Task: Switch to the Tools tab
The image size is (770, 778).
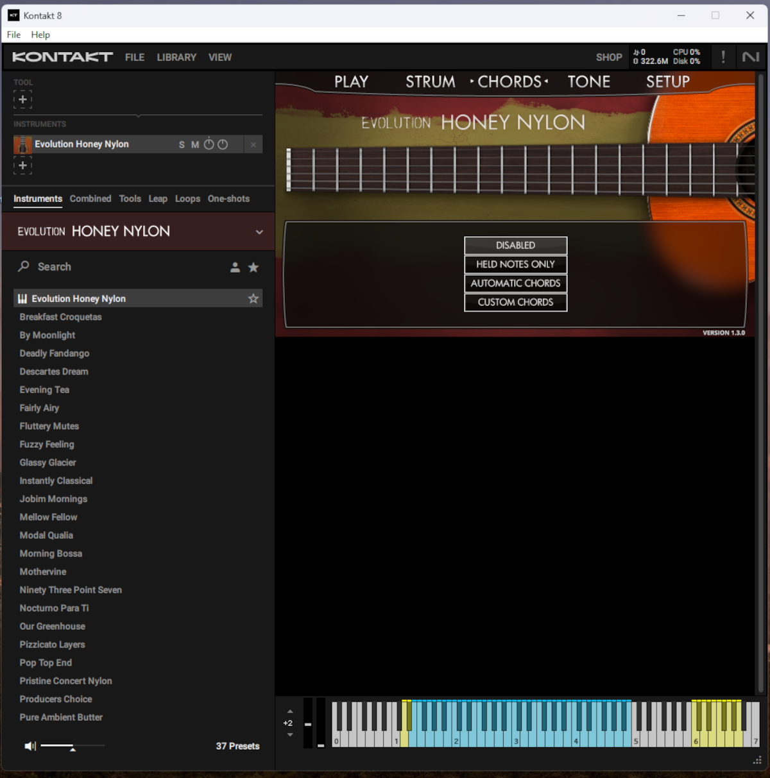Action: point(130,199)
